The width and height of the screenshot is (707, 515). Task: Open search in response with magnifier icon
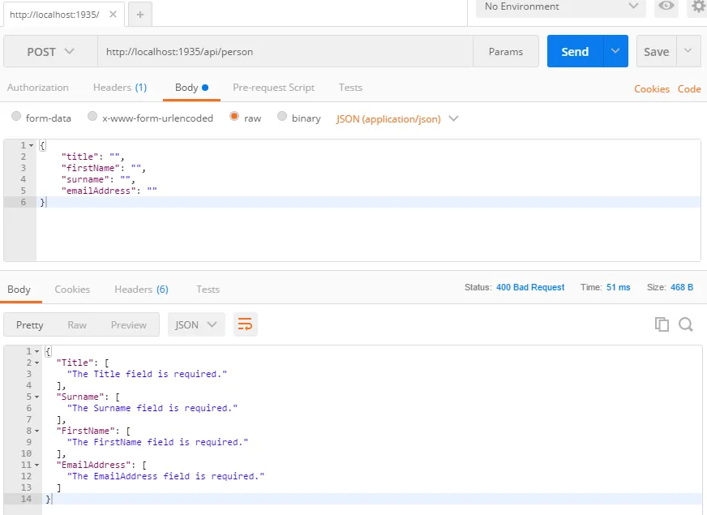pos(686,324)
